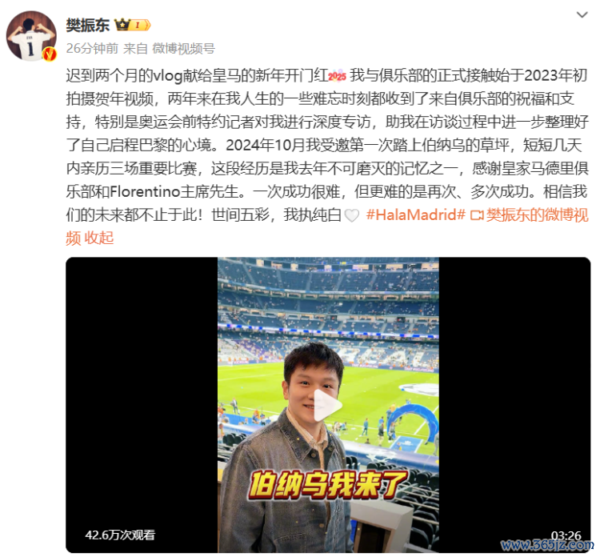Screen dimensions: 600x557
Task: Click the orange verified V badge
Action: (50, 54)
